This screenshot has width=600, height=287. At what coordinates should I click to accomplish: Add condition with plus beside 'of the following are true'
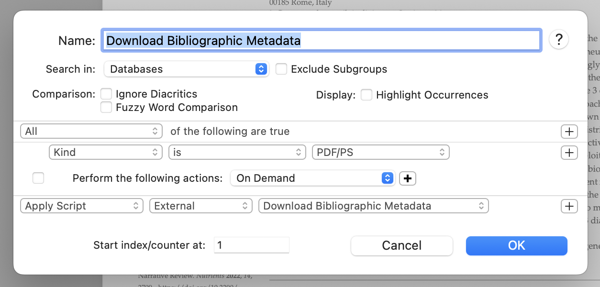[569, 132]
